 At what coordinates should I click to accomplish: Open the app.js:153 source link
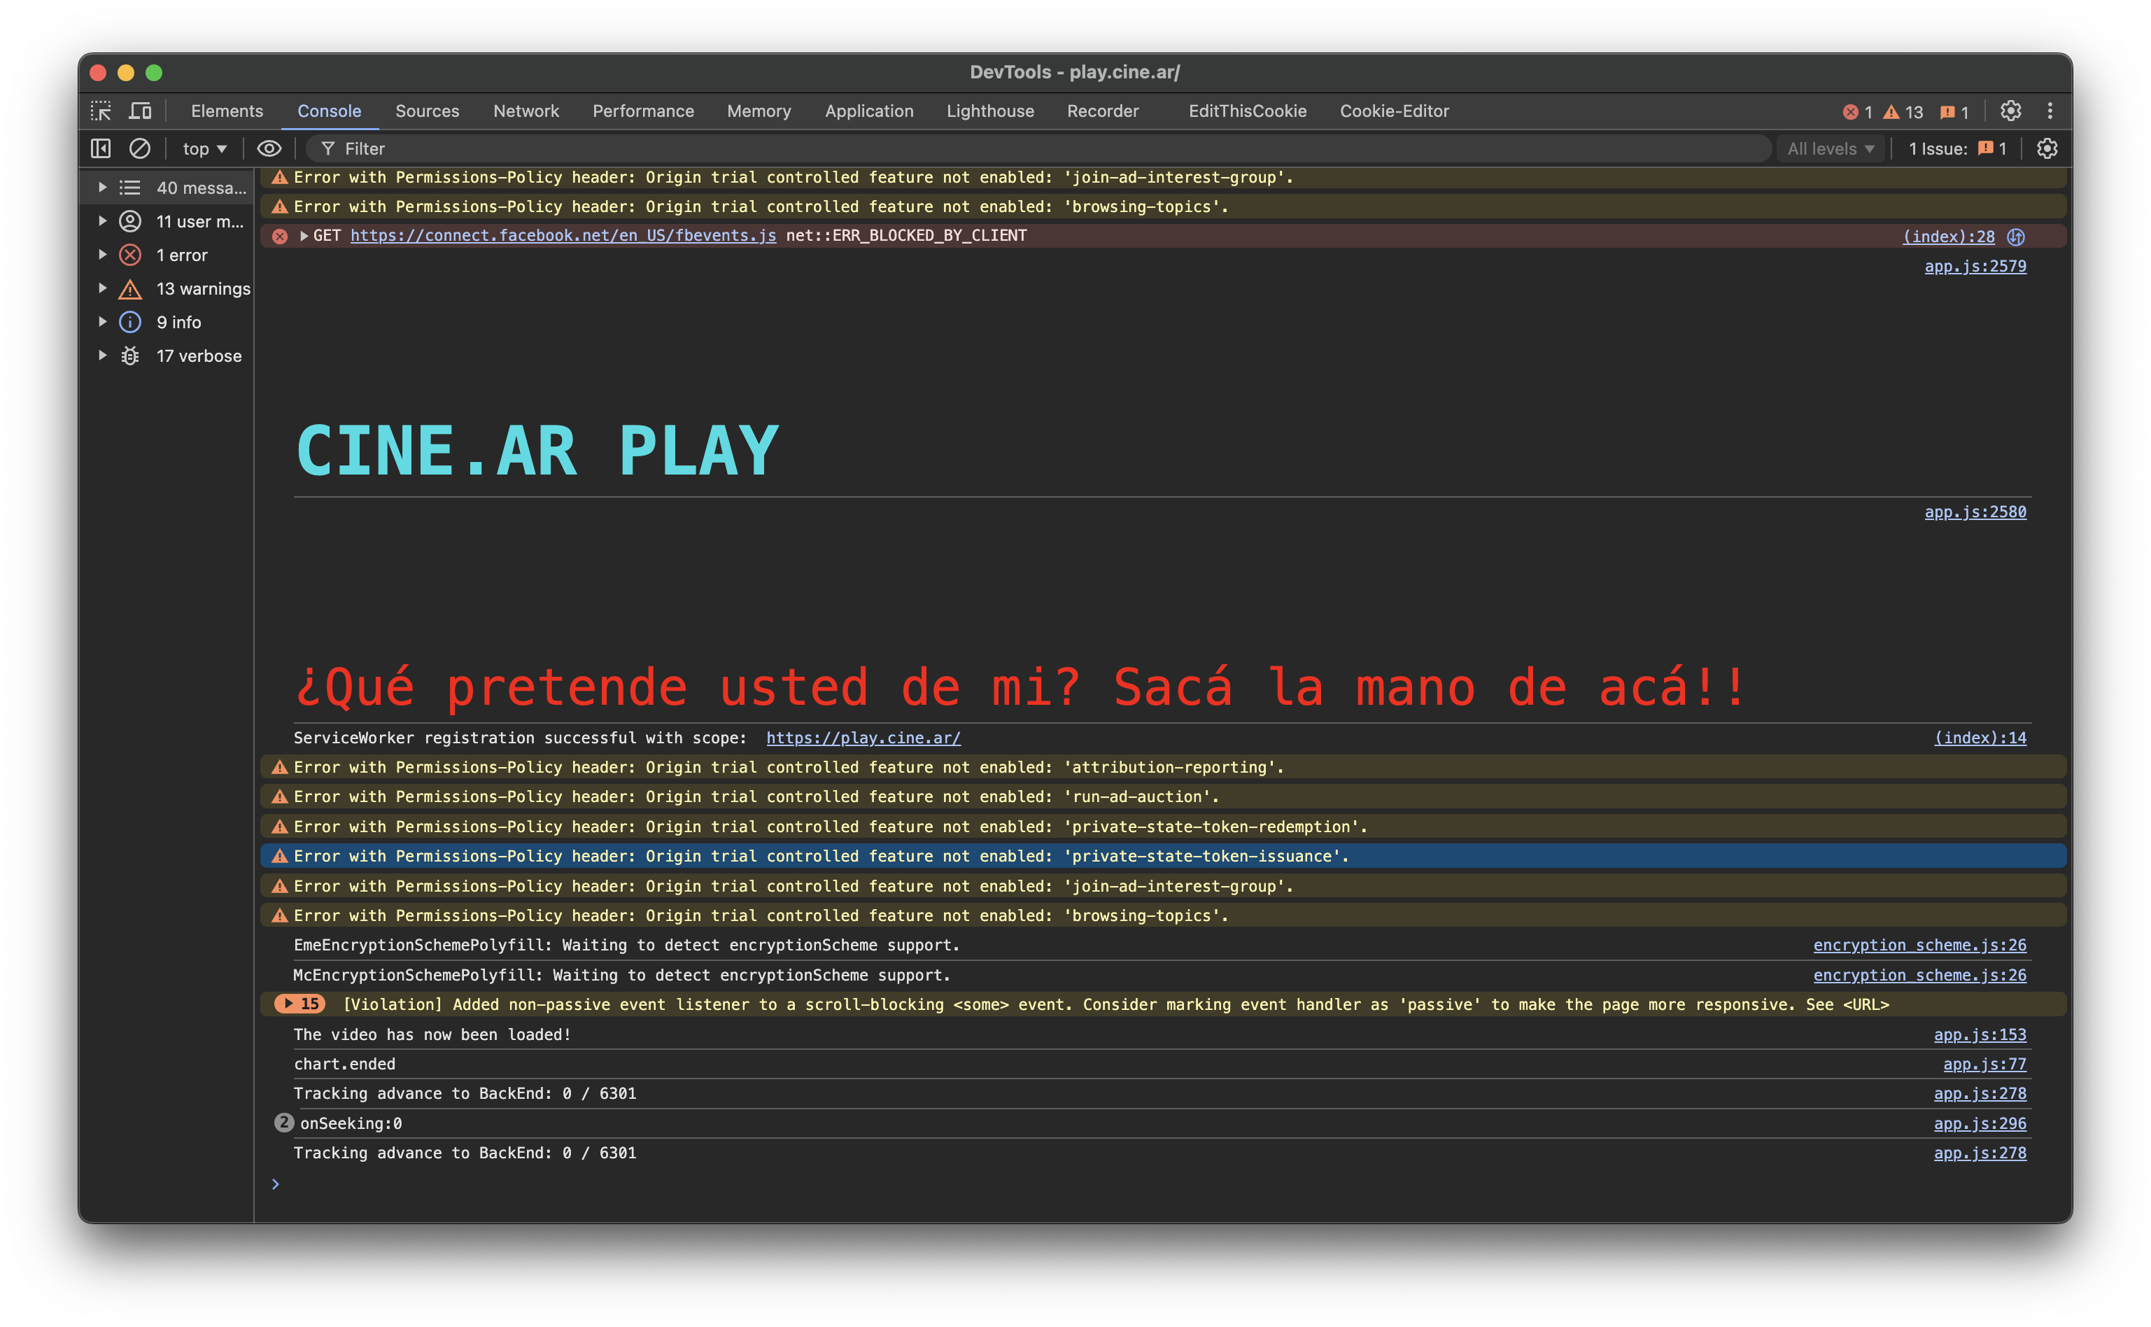(x=1980, y=1034)
